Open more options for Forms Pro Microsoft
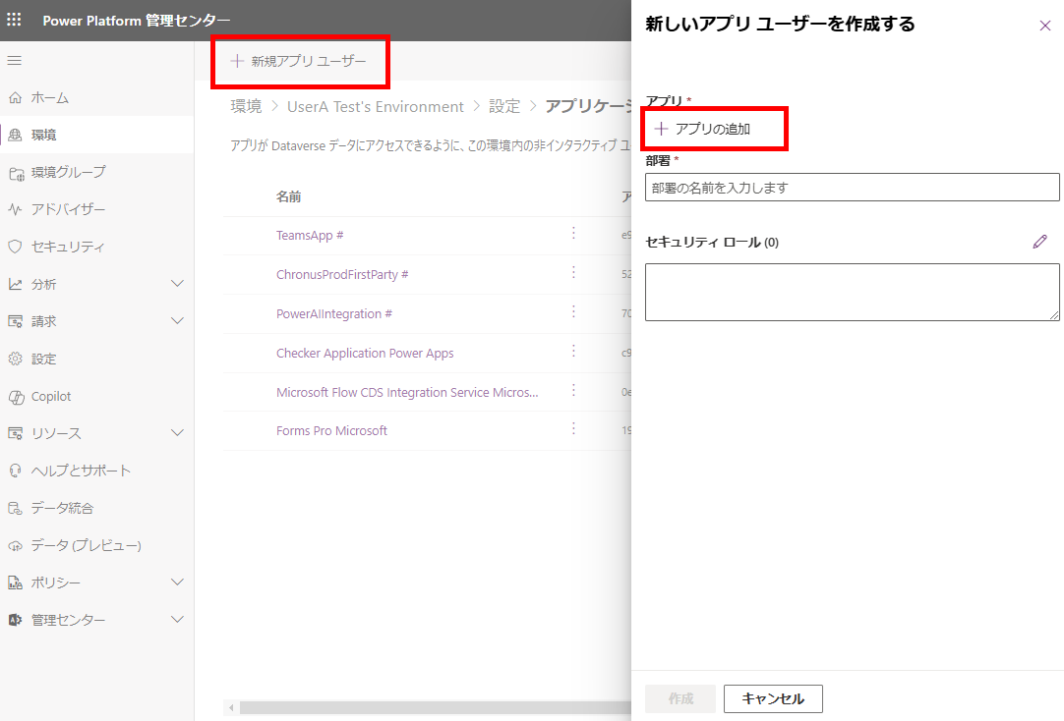Image resolution: width=1064 pixels, height=721 pixels. tap(573, 429)
